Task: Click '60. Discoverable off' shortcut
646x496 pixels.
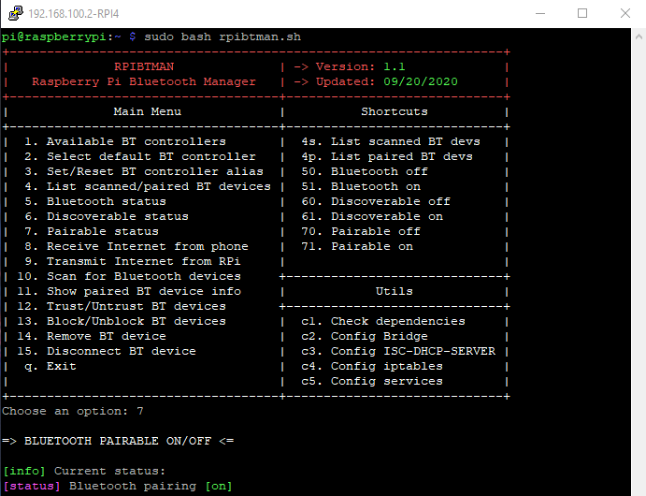Action: 376,201
